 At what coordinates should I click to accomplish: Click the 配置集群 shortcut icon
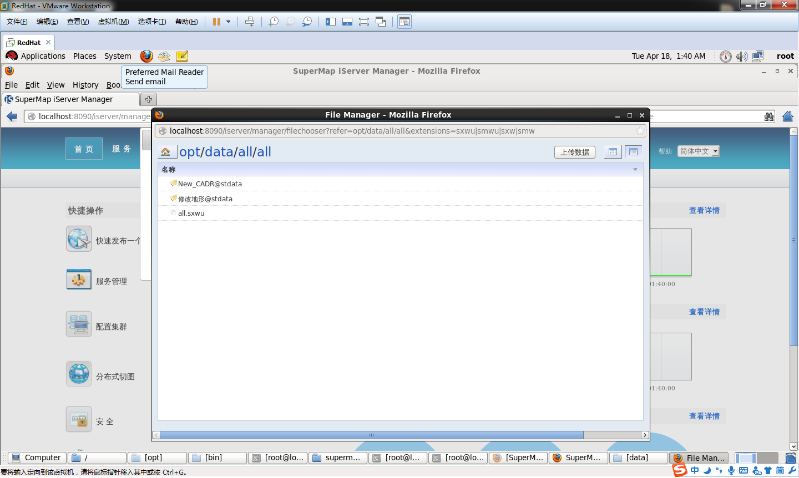(x=79, y=324)
